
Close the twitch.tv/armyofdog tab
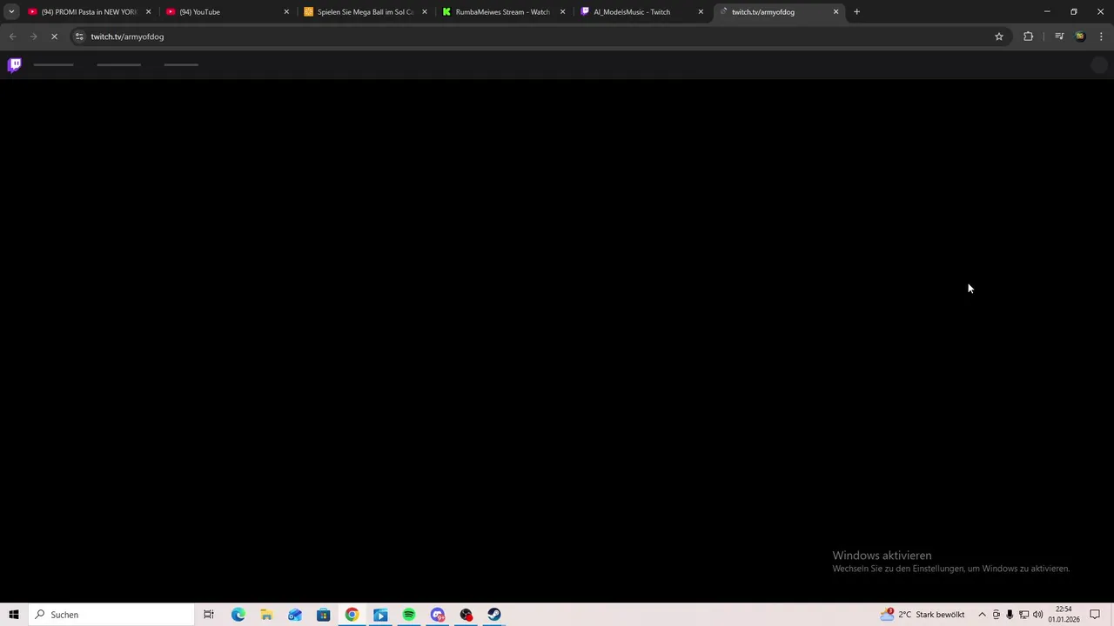tap(836, 12)
